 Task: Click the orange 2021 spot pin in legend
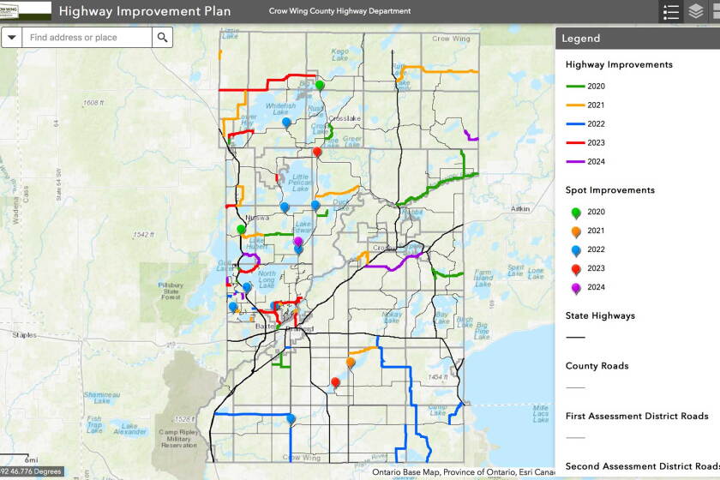point(576,231)
